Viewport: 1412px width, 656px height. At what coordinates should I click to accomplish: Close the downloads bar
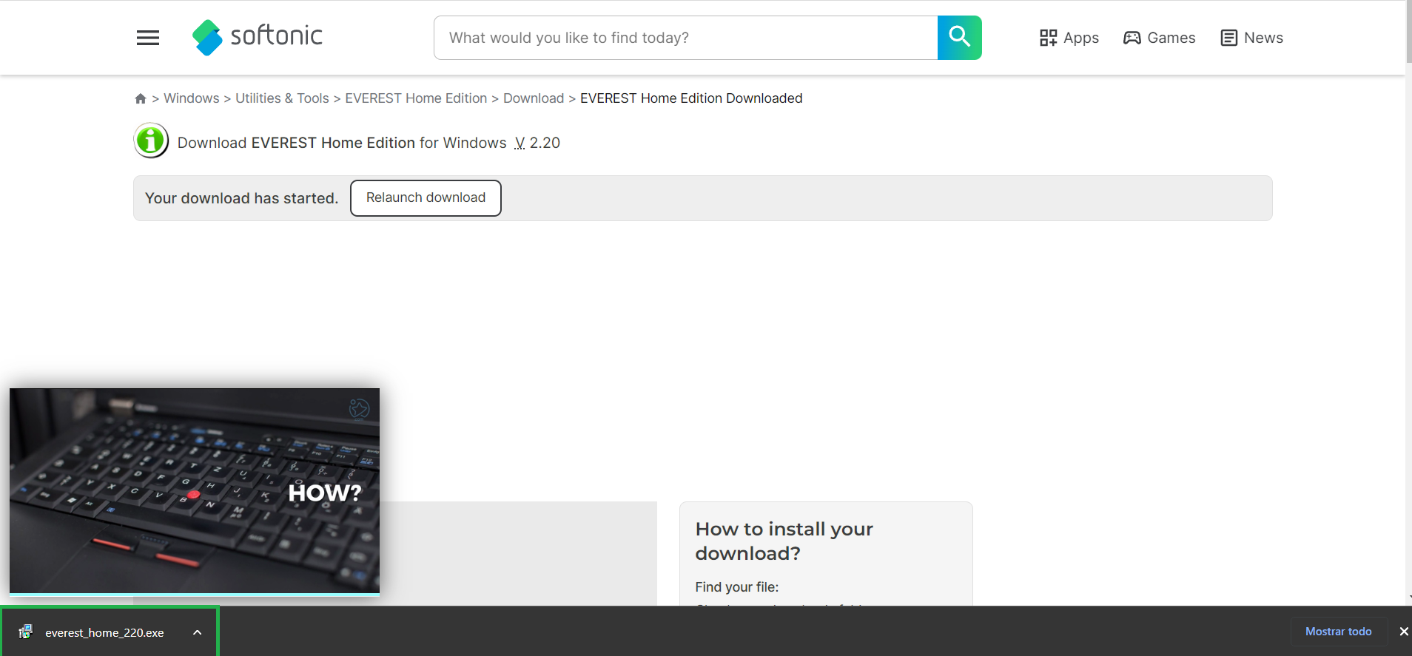(x=1403, y=632)
